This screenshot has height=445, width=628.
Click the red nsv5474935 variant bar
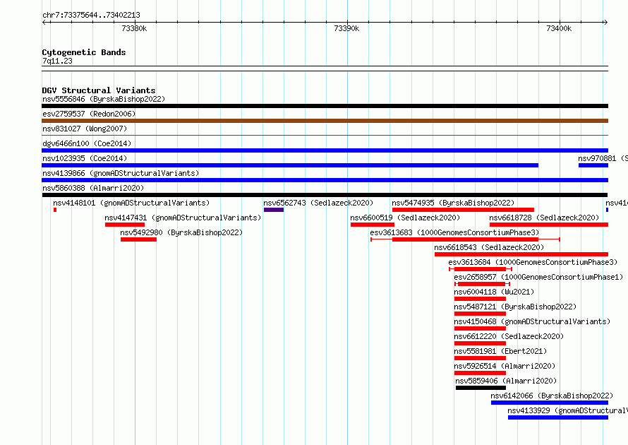click(463, 210)
